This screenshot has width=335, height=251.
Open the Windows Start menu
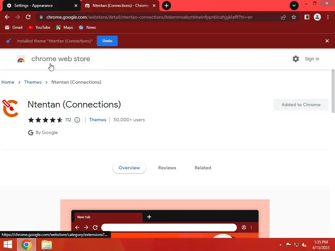pyautogui.click(x=8, y=244)
